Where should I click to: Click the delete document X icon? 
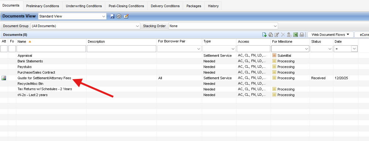[x=283, y=35]
